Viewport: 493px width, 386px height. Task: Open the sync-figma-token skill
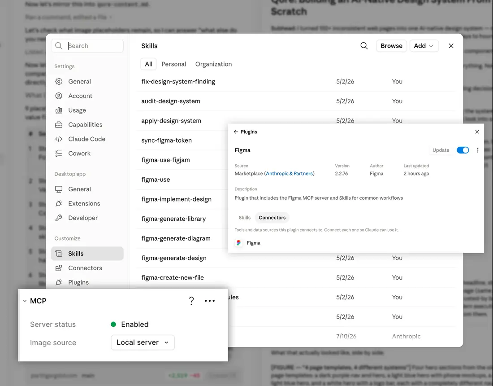[166, 140]
